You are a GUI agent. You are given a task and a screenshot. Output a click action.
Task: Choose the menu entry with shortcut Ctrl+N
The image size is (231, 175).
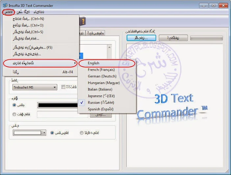pos(41,19)
